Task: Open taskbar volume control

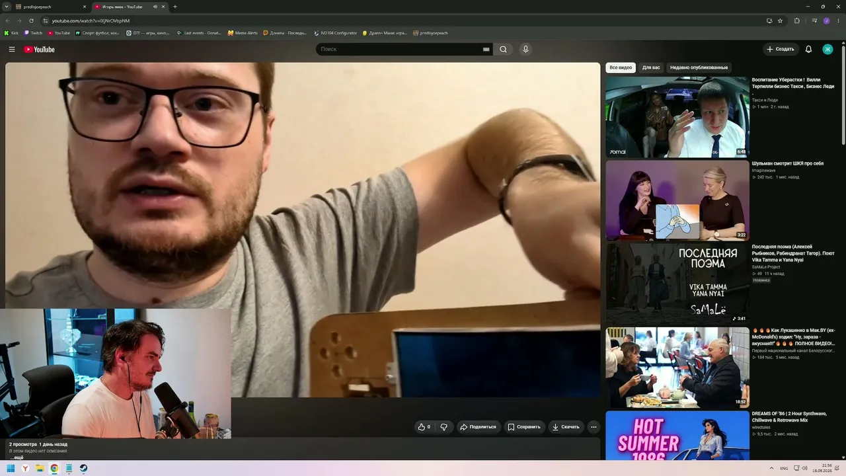Action: coord(804,468)
